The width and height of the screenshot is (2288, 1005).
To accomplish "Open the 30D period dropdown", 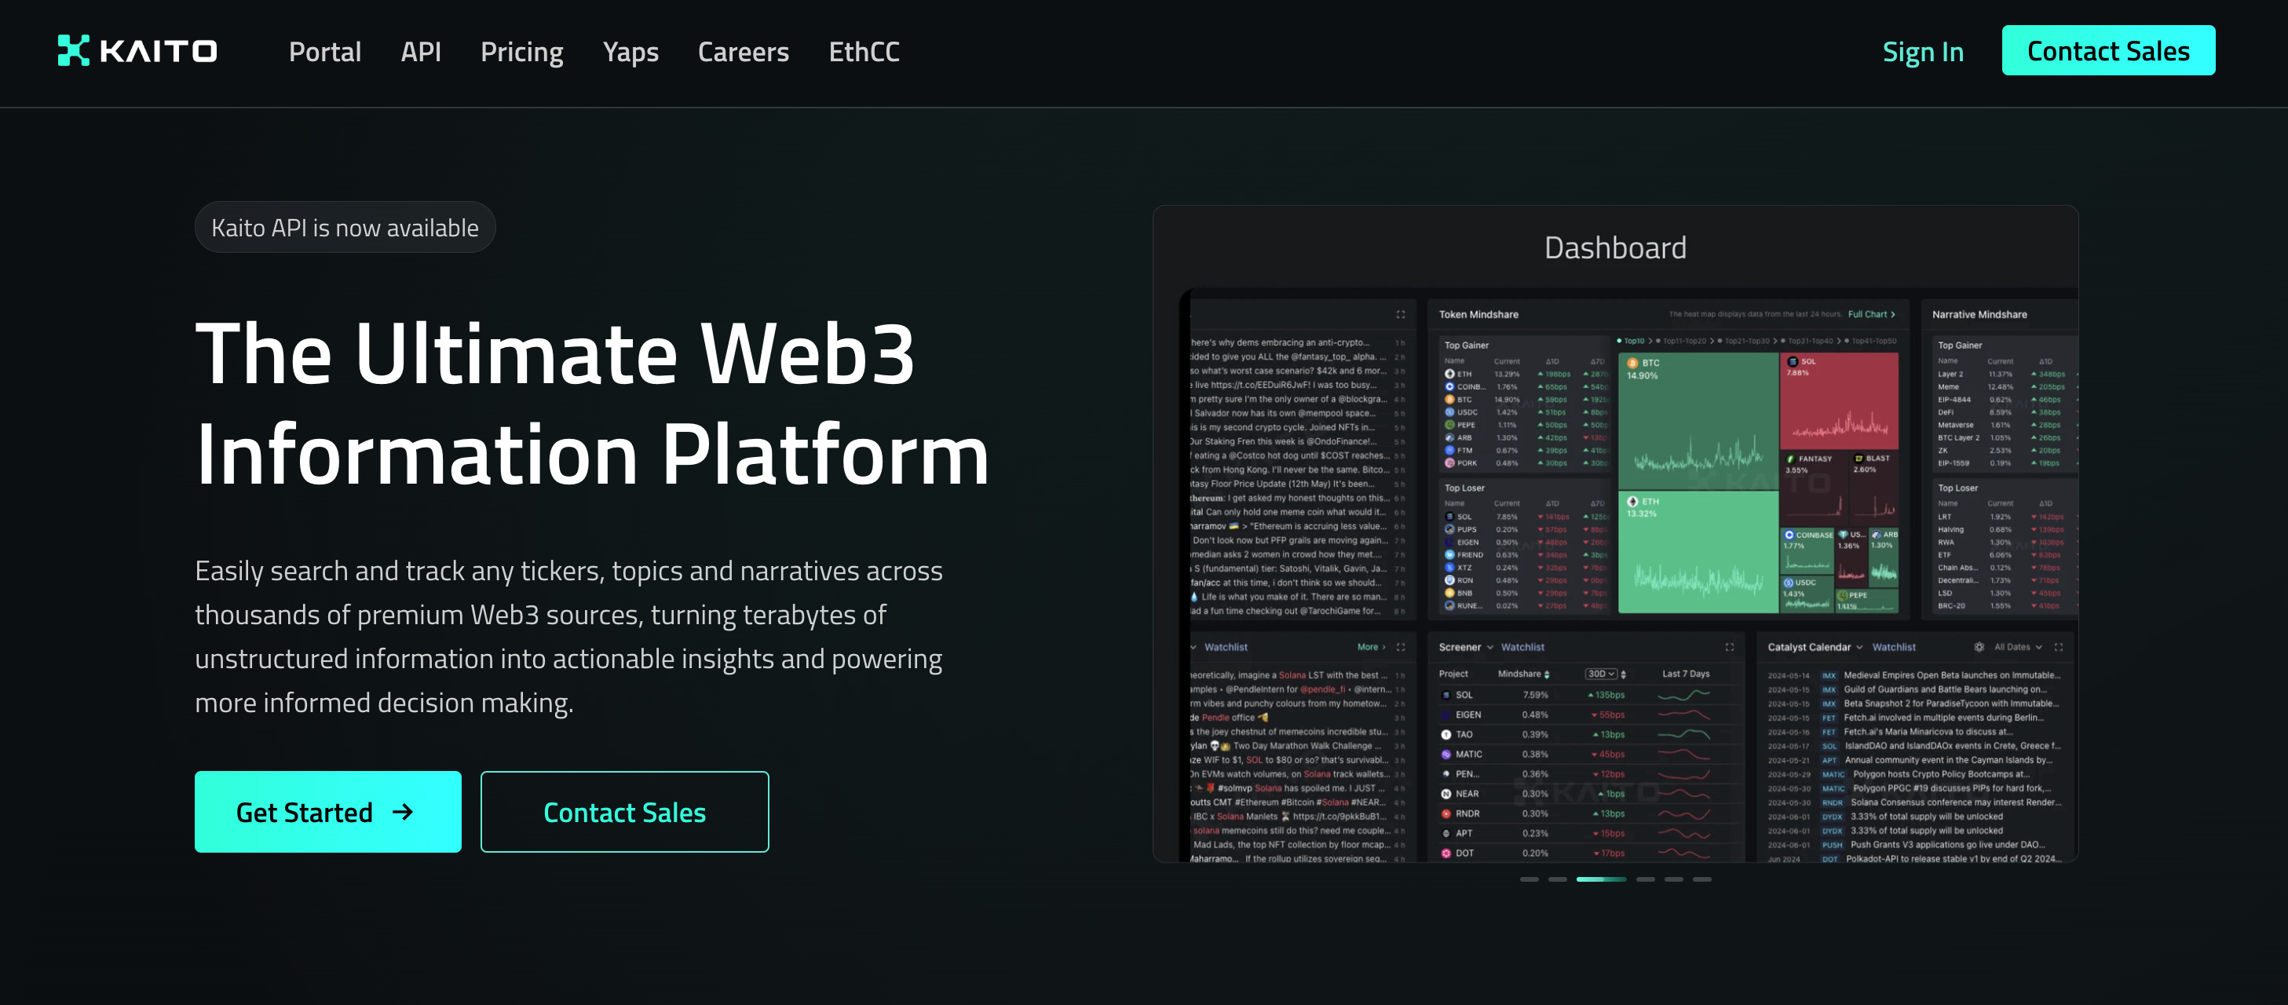I will point(1600,674).
